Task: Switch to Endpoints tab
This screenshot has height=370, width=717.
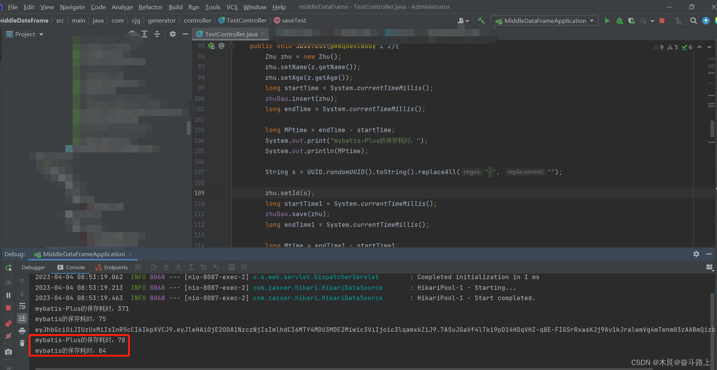Action: [112, 267]
